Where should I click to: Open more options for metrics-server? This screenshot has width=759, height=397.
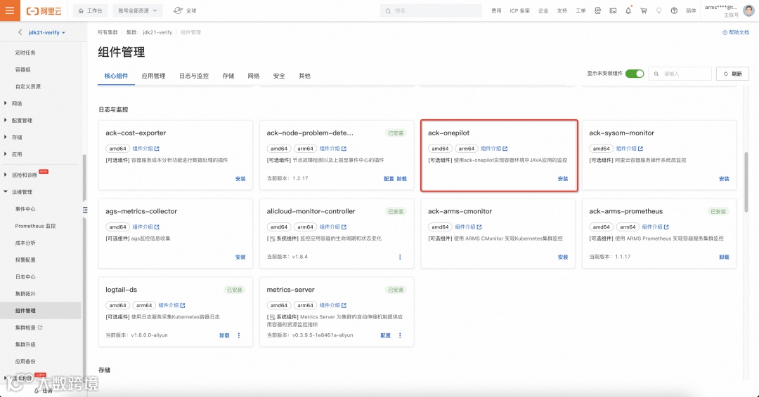(x=400, y=335)
